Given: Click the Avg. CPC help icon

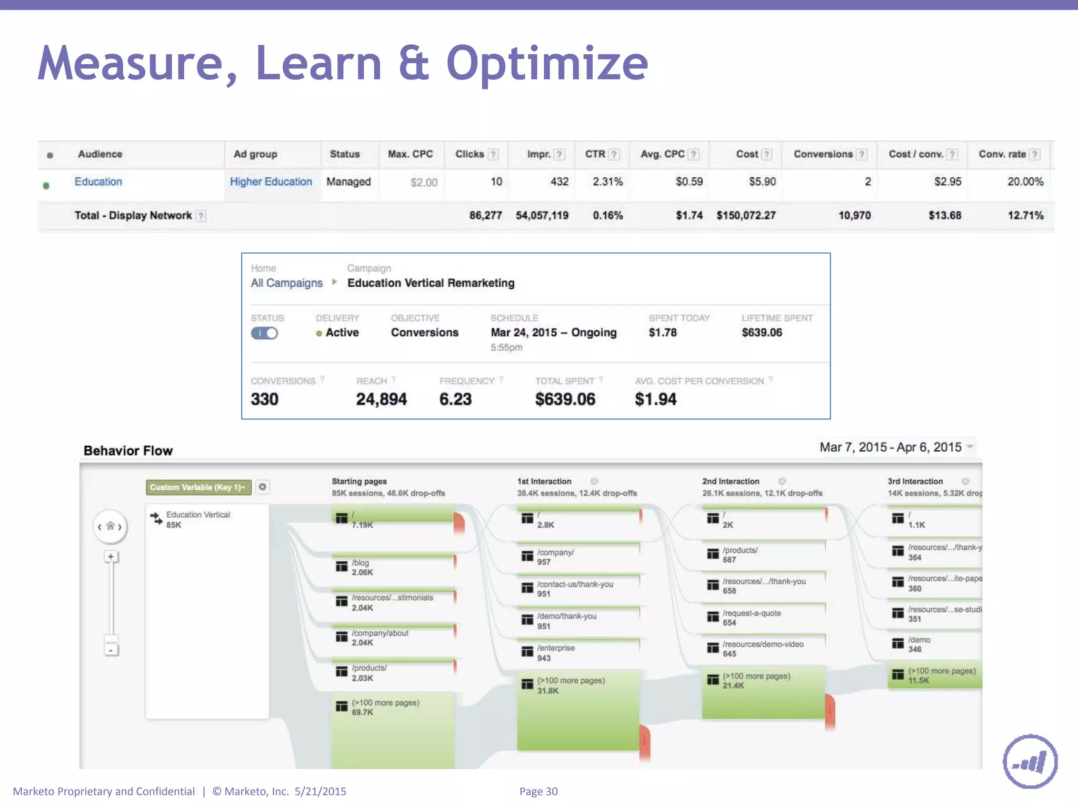Looking at the screenshot, I should pyautogui.click(x=694, y=155).
